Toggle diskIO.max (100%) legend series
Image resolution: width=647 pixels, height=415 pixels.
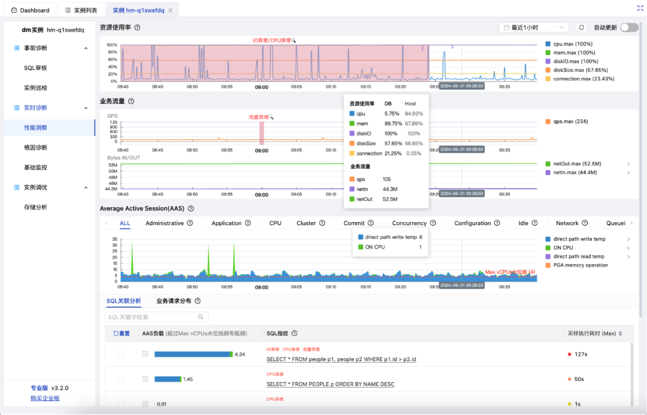572,61
